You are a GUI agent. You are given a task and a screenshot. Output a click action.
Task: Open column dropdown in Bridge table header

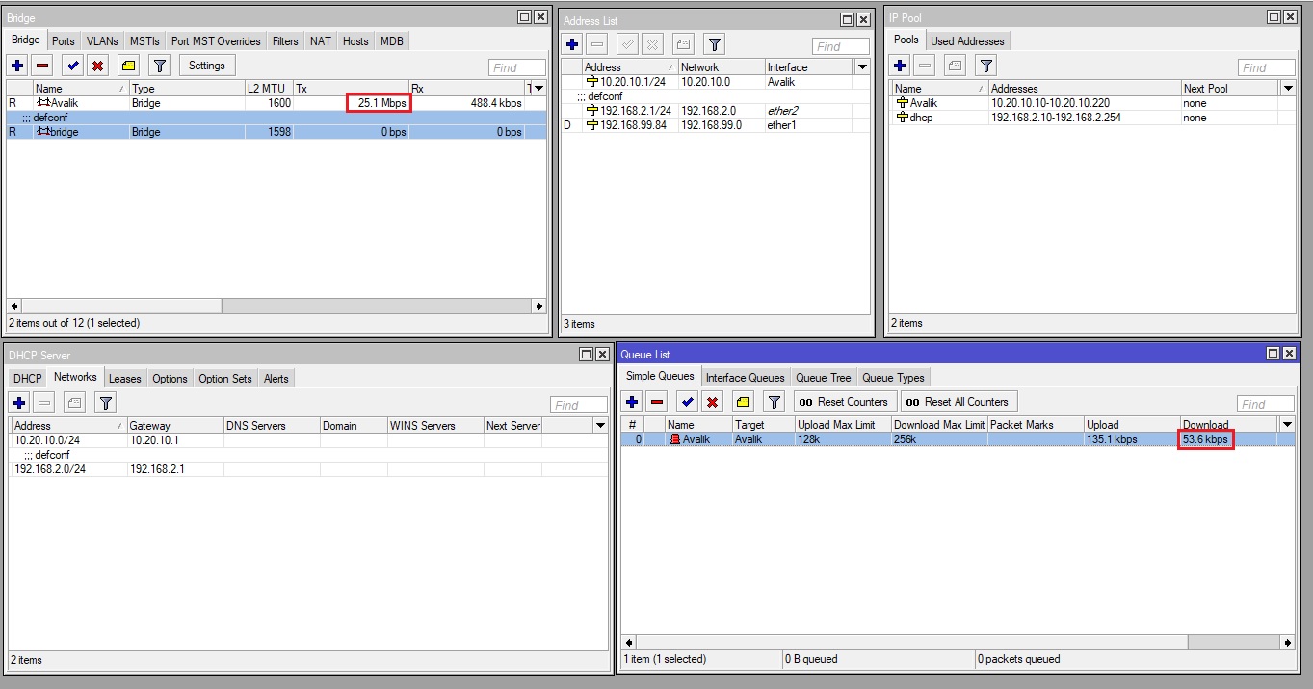click(538, 88)
